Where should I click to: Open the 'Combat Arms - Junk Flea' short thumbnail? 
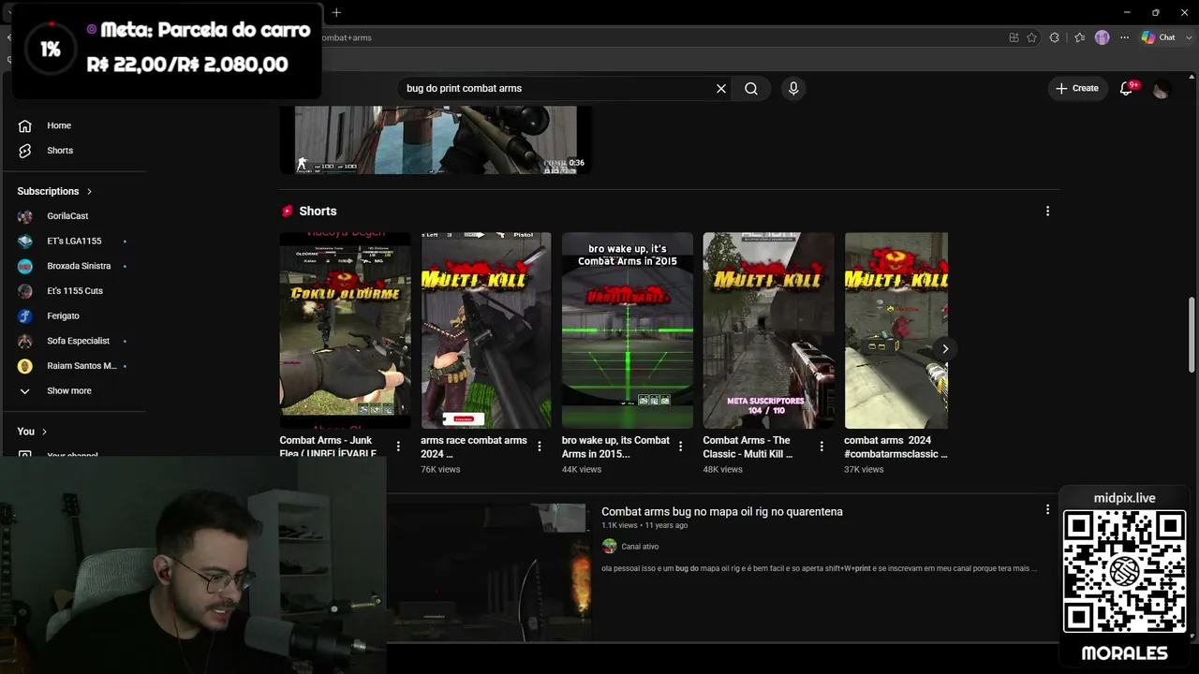(345, 330)
